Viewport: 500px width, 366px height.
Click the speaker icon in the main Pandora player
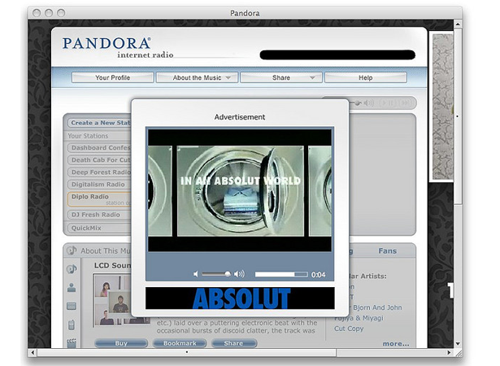click(369, 102)
